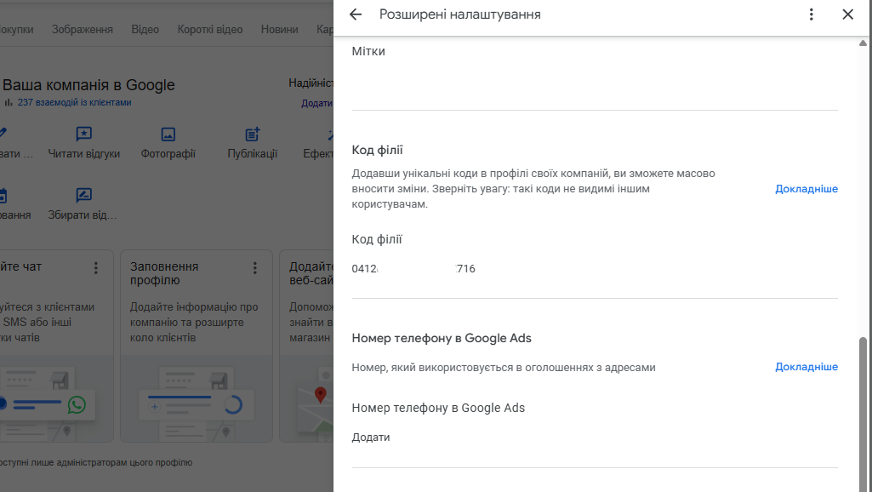Click Додати under Номер телефону в Google Ads
This screenshot has height=492, width=872.
[371, 438]
